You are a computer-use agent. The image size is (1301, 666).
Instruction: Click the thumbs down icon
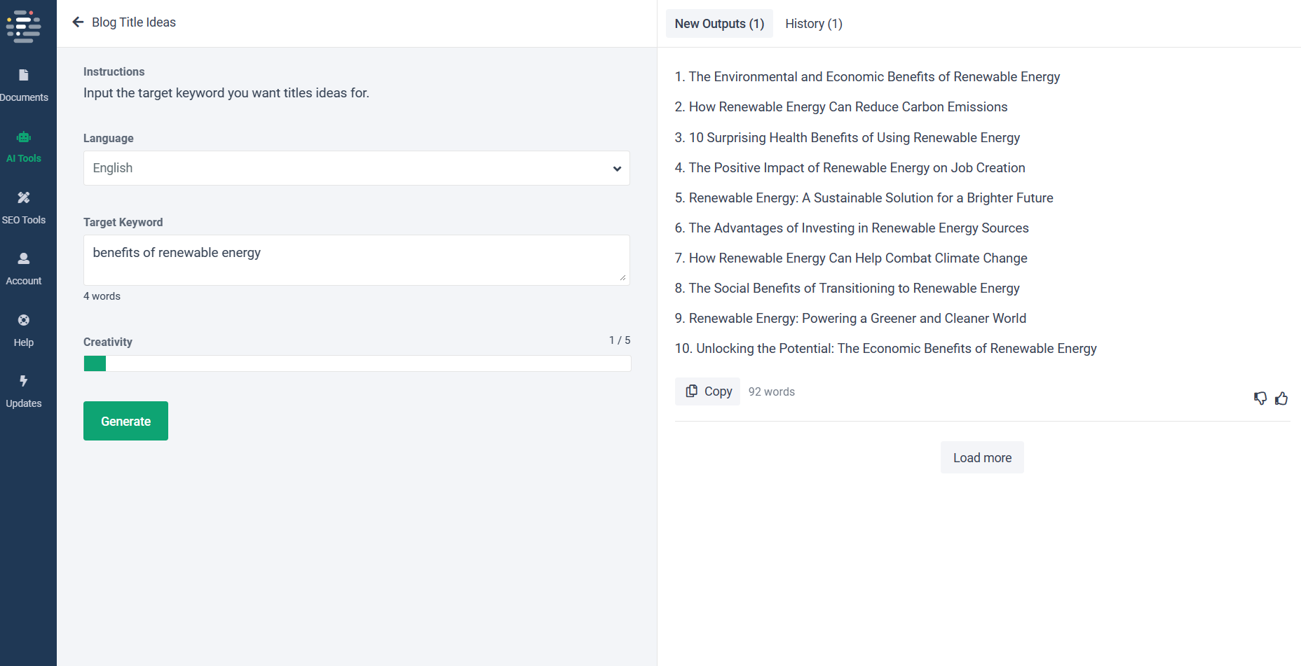[x=1260, y=398]
